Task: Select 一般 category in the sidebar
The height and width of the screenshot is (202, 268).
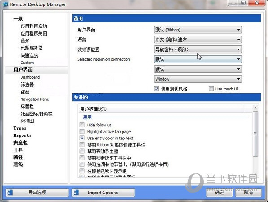Action: coord(18,18)
